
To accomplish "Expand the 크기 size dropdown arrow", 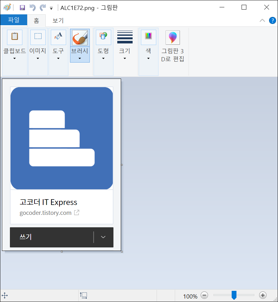I will coord(125,58).
